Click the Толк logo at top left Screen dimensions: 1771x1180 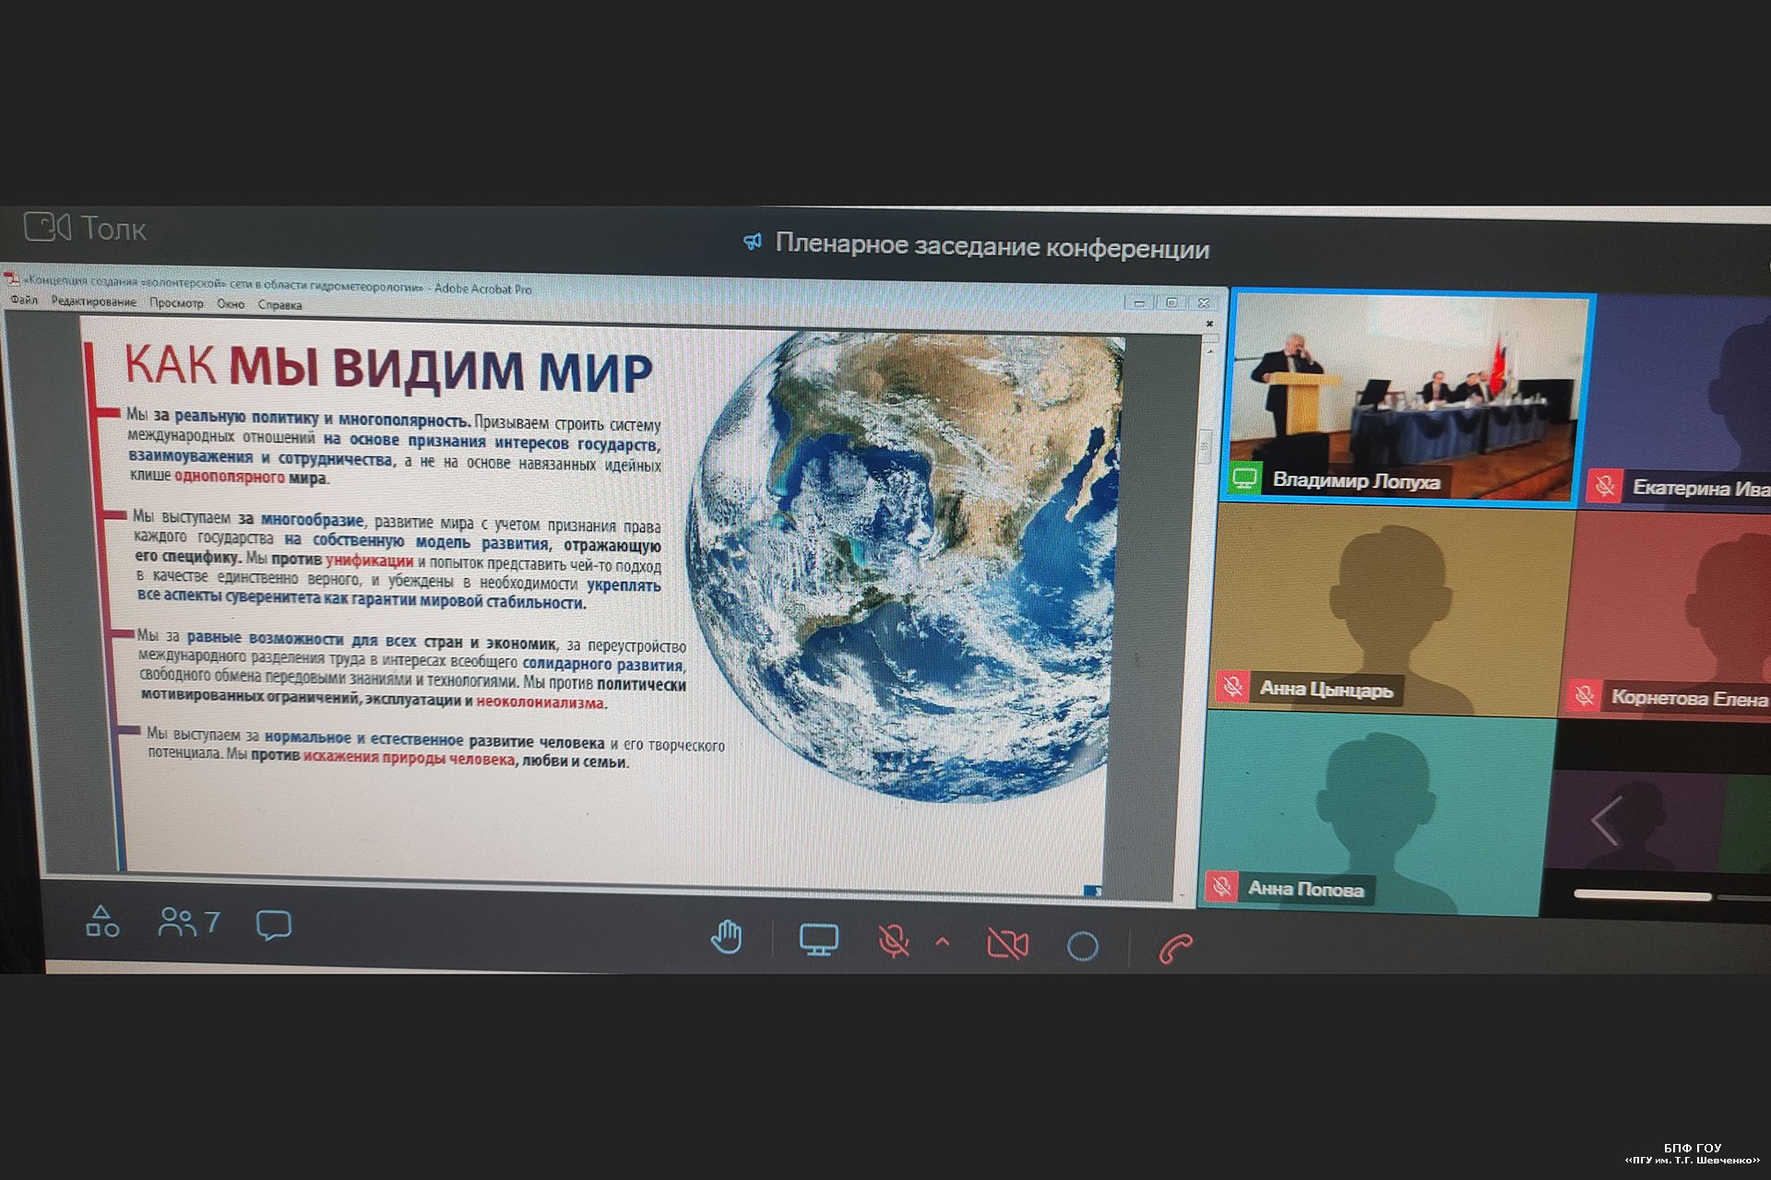(x=85, y=227)
